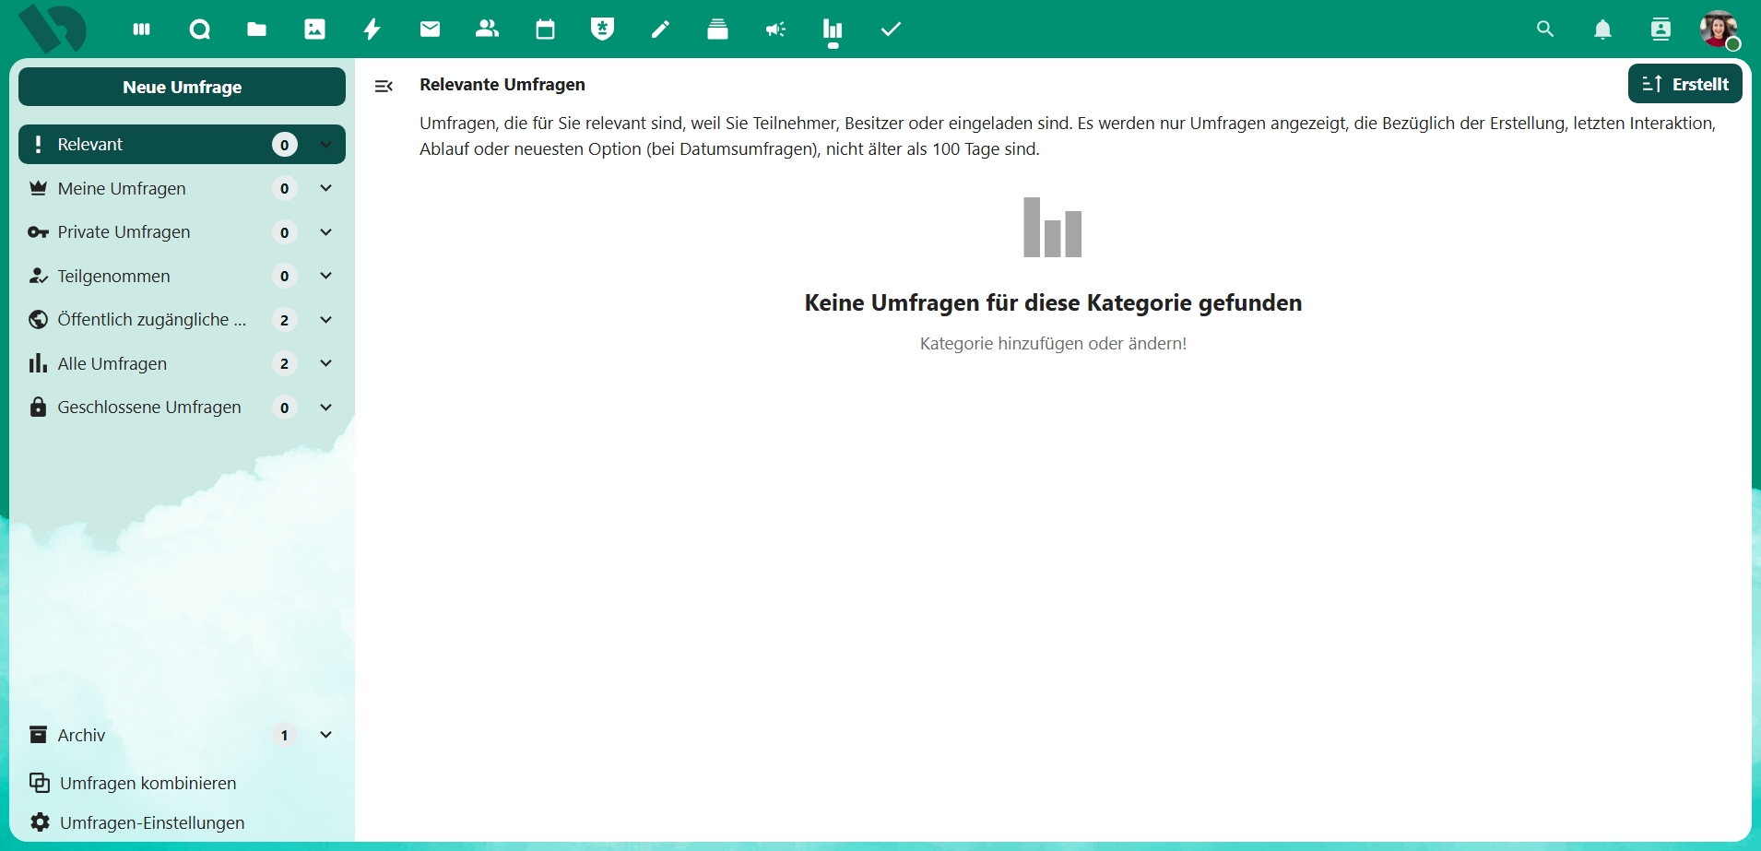Click the Relevante Umfragen heading
Viewport: 1761px width, 851px height.
(x=502, y=85)
